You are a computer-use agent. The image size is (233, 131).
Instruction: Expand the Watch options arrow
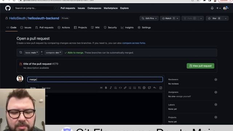pos(178,19)
